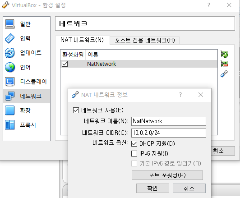Toggle the 활성화됨 checkbox for the NatNetwork row
The height and width of the screenshot is (198, 240).
[x=65, y=64]
